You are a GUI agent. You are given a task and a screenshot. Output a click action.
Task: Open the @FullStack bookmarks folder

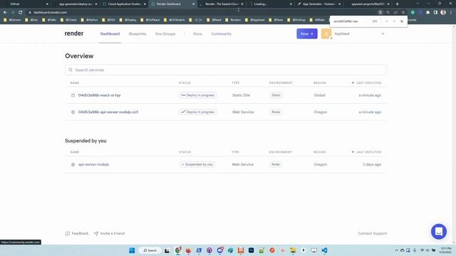pyautogui.click(x=150, y=20)
